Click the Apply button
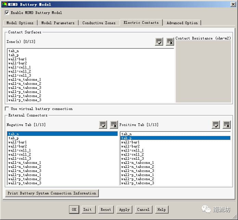Image resolution: width=238 pixels, height=220 pixels. point(124,209)
